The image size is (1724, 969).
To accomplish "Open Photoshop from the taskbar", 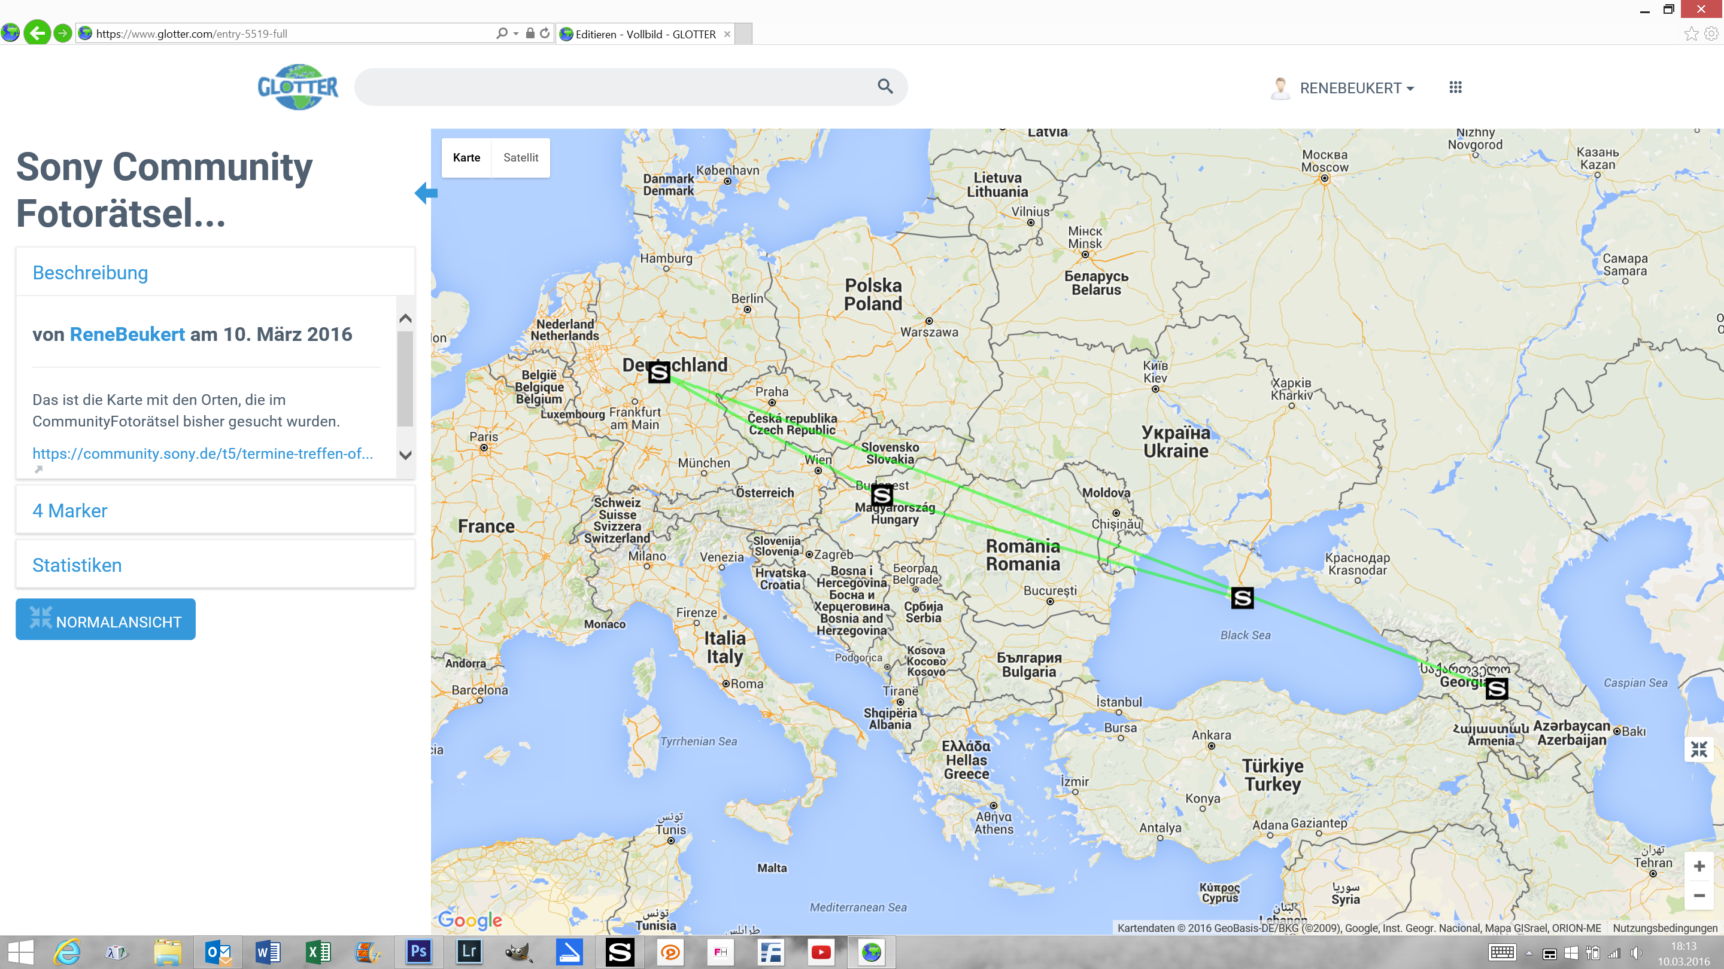I will tap(418, 952).
